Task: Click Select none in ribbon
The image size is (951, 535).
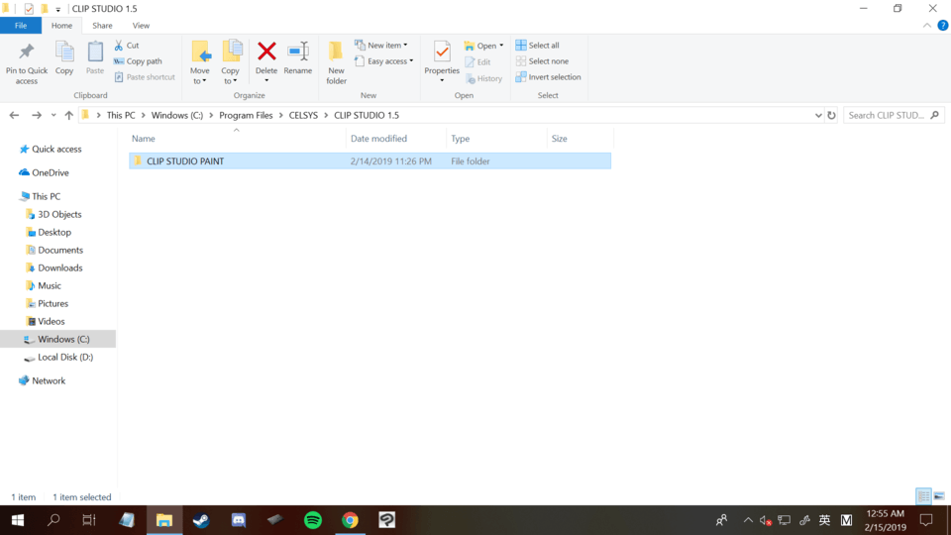Action: (542, 61)
